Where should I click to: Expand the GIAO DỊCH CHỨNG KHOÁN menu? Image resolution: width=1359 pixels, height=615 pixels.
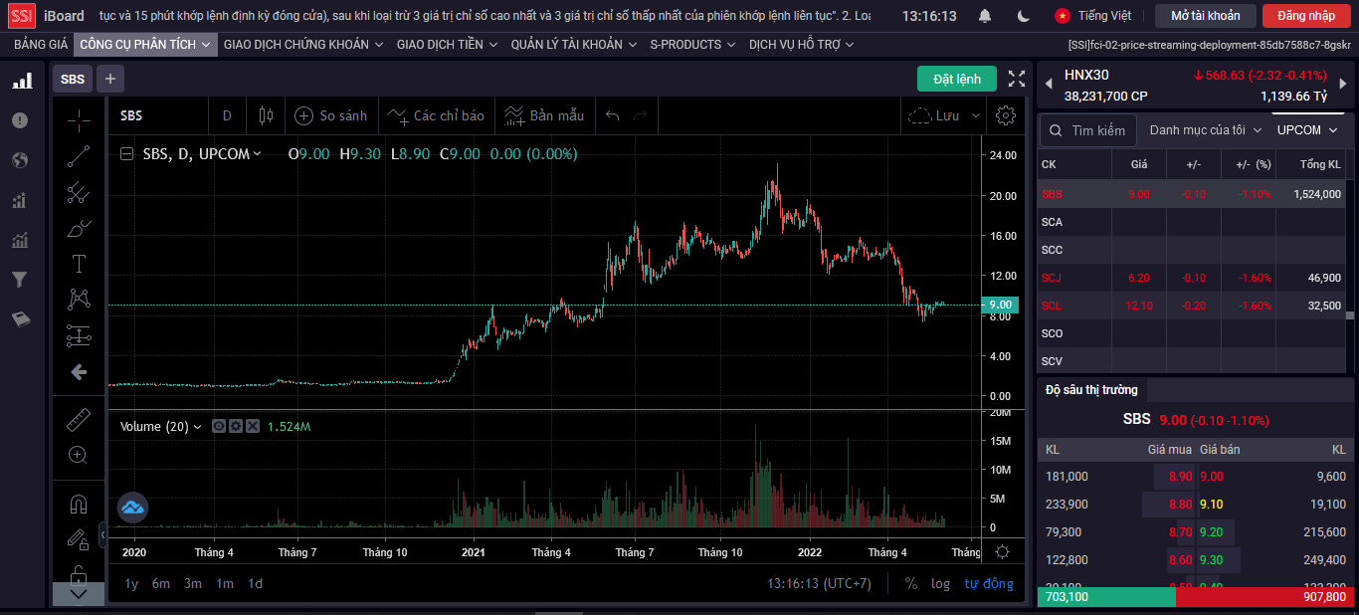click(x=303, y=44)
